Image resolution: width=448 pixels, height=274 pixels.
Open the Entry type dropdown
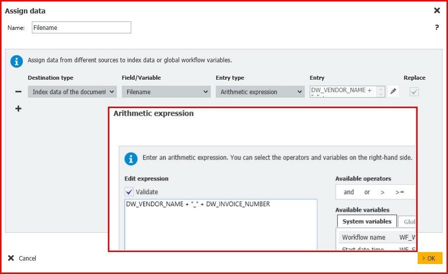pyautogui.click(x=260, y=92)
